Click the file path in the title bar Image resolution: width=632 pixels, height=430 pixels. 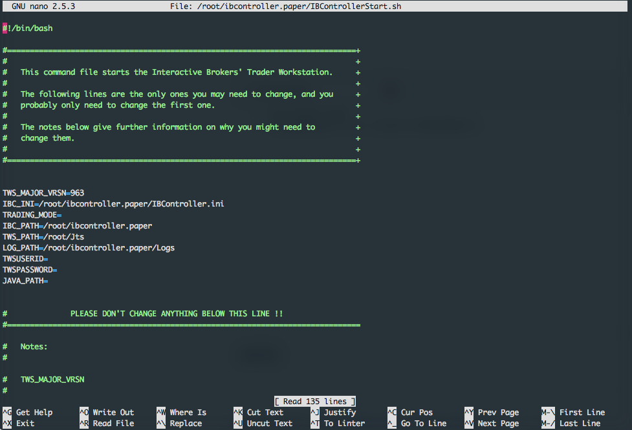[x=299, y=6]
